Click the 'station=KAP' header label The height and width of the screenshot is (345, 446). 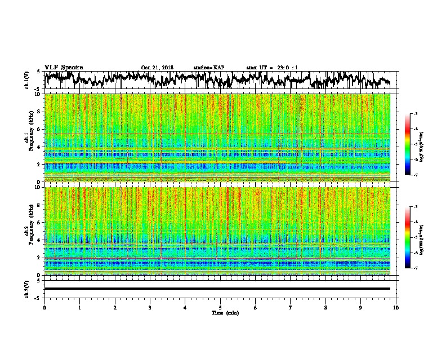click(209, 68)
